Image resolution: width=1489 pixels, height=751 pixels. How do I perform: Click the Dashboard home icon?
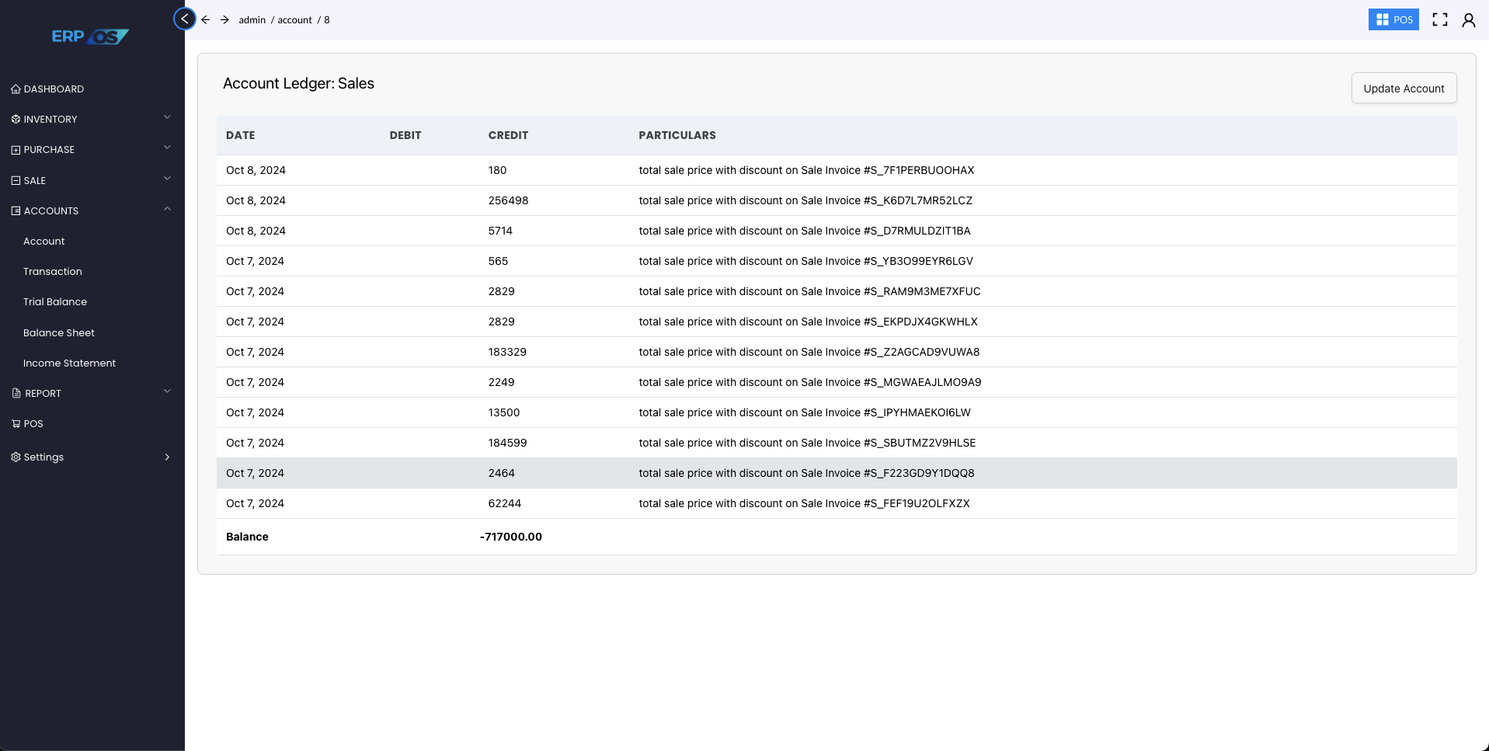(x=16, y=89)
